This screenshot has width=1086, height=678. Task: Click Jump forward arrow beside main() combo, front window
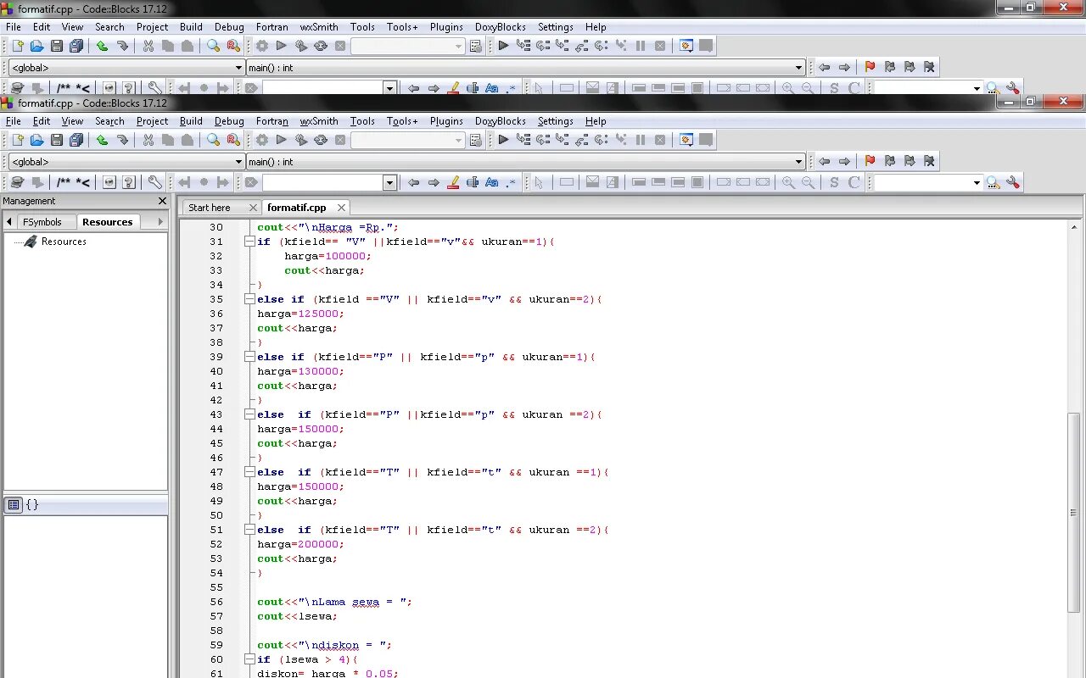click(844, 161)
